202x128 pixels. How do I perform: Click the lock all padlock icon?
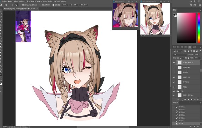coord(189,58)
